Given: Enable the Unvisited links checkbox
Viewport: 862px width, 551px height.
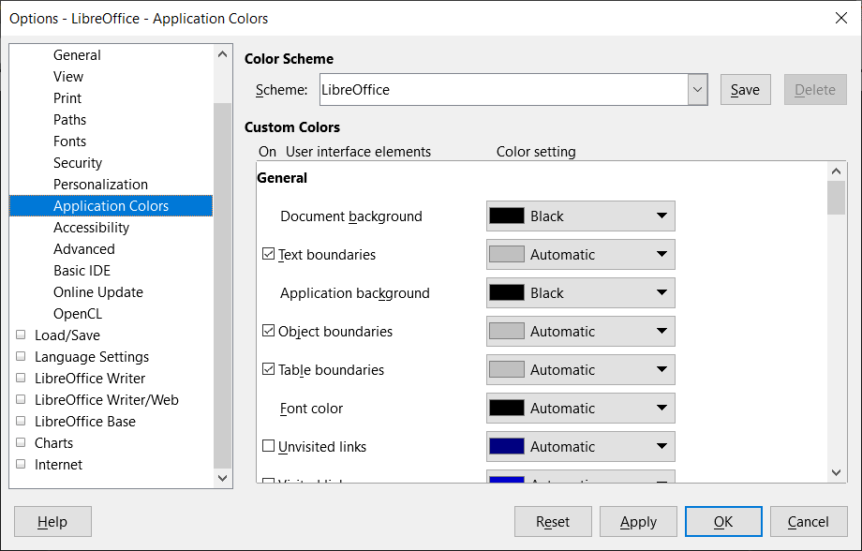Looking at the screenshot, I should (268, 446).
